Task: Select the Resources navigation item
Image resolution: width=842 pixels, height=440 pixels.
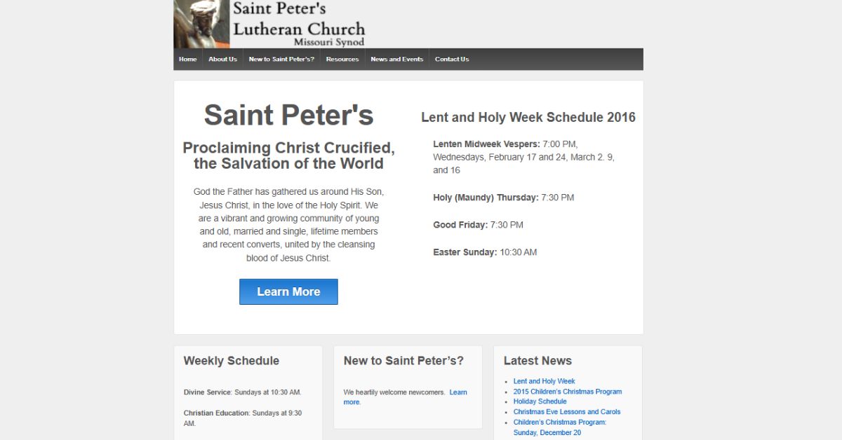Action: click(342, 59)
